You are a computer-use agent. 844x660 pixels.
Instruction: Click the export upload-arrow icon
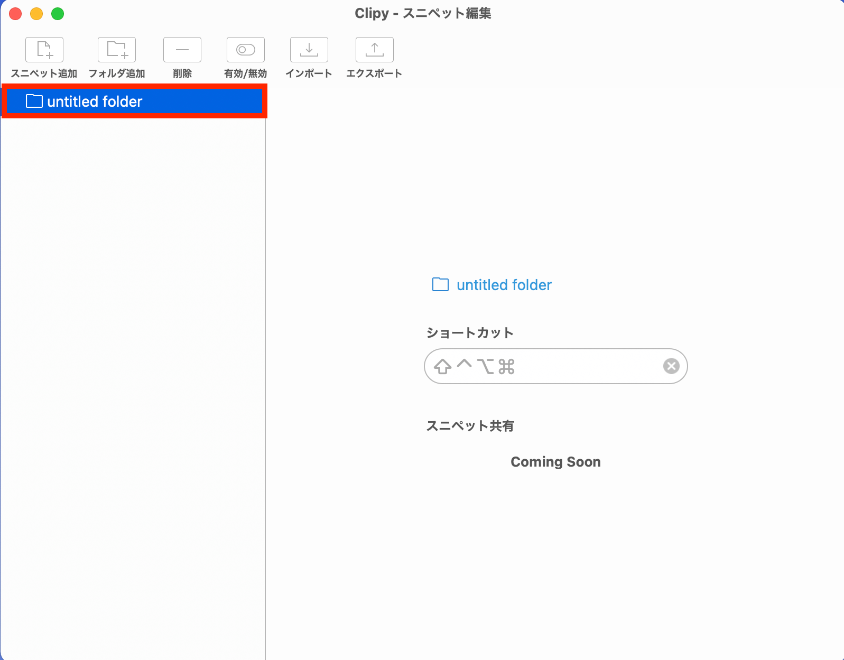point(374,50)
